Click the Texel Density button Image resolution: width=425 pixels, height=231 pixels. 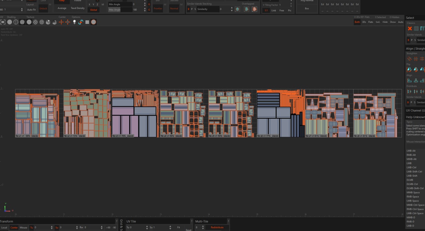click(78, 8)
